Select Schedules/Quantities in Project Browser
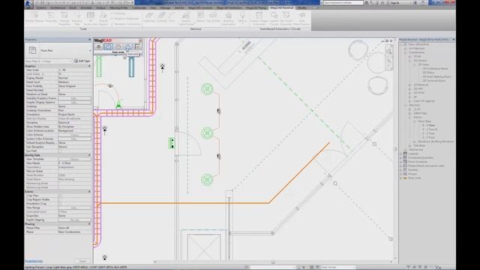 coord(420,157)
